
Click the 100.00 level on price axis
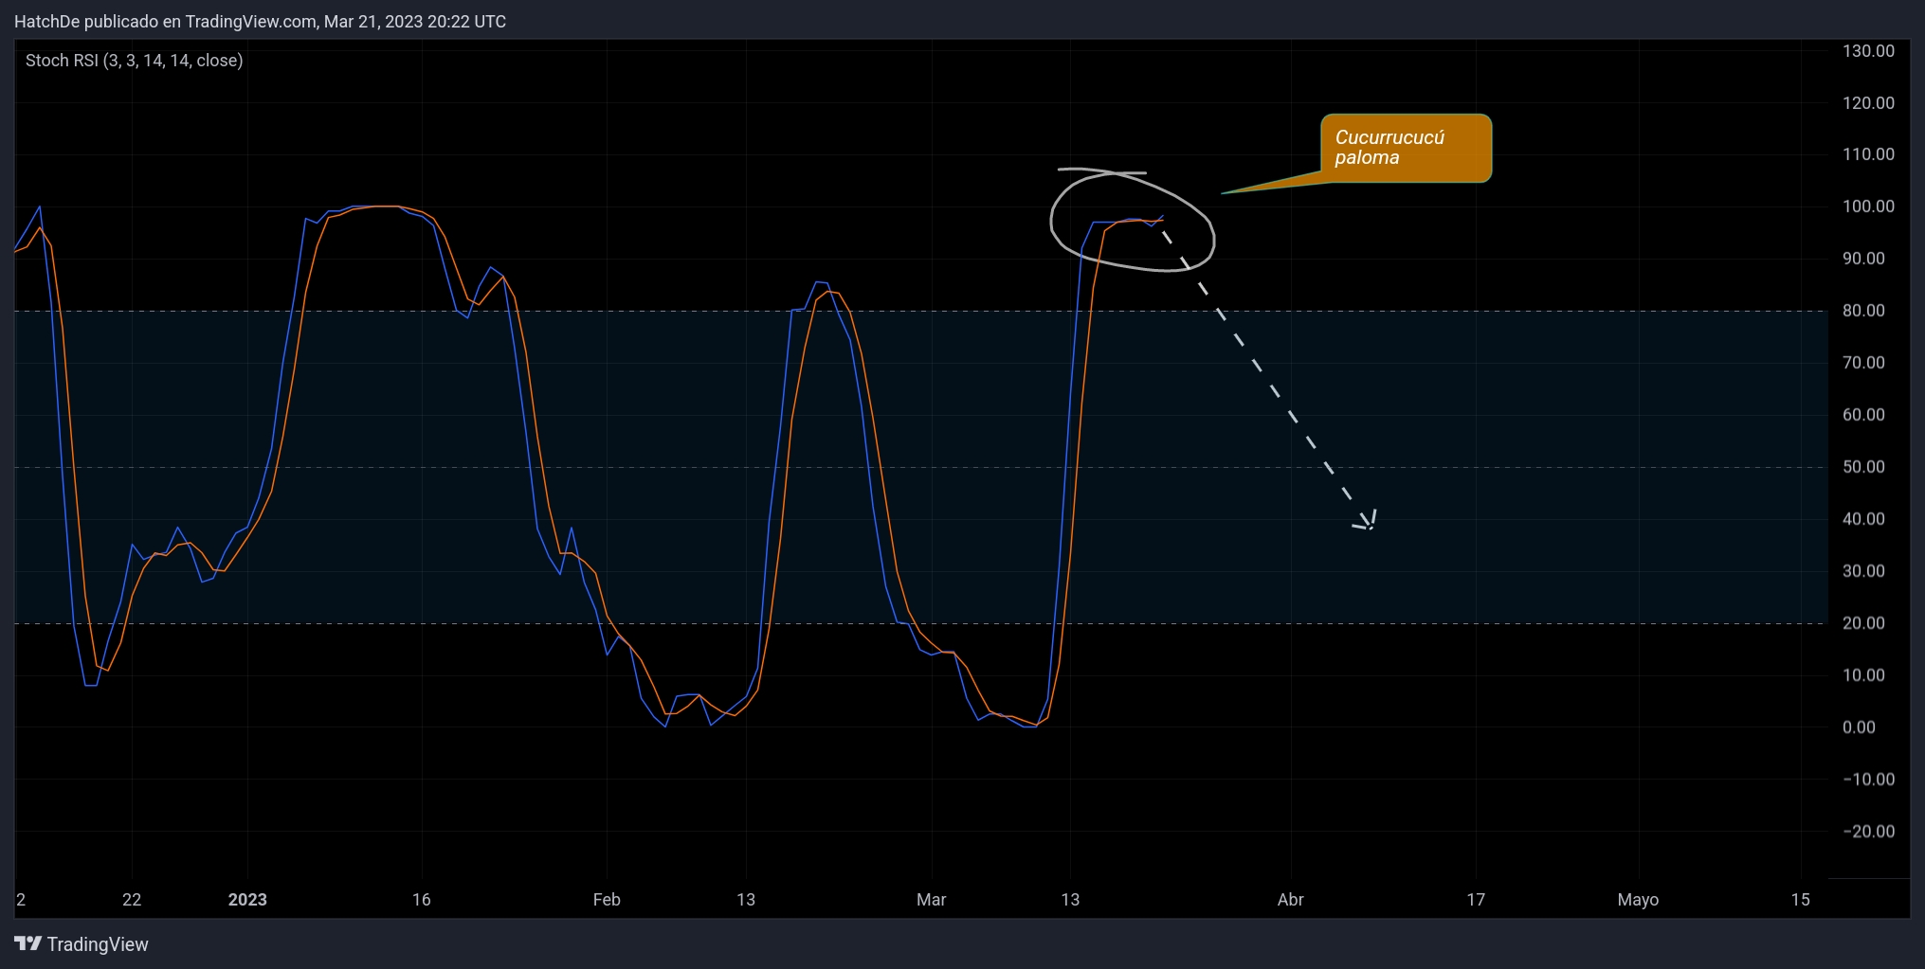pos(1867,206)
